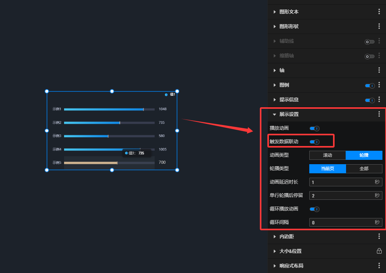386x273 pixels.
Task: Click the 动画延迟时长 input field
Action: coord(341,182)
